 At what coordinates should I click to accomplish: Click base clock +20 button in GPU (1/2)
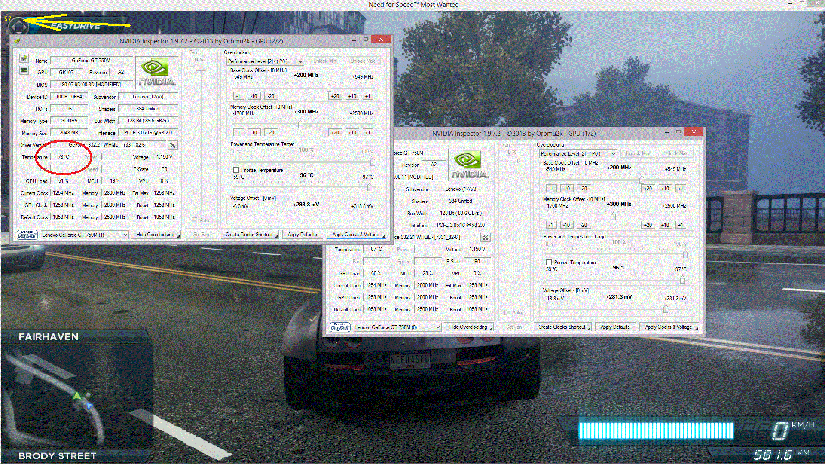tap(648, 189)
